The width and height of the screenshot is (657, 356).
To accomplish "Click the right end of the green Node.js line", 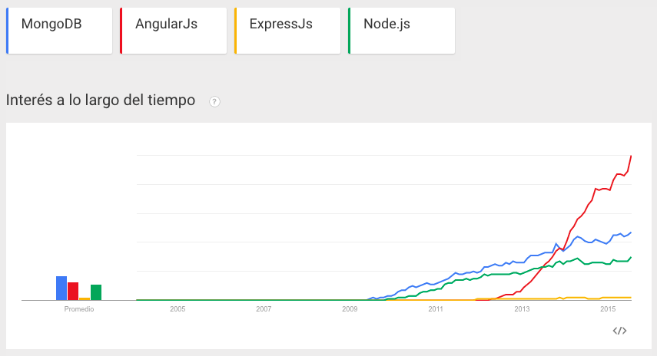I will [x=631, y=258].
